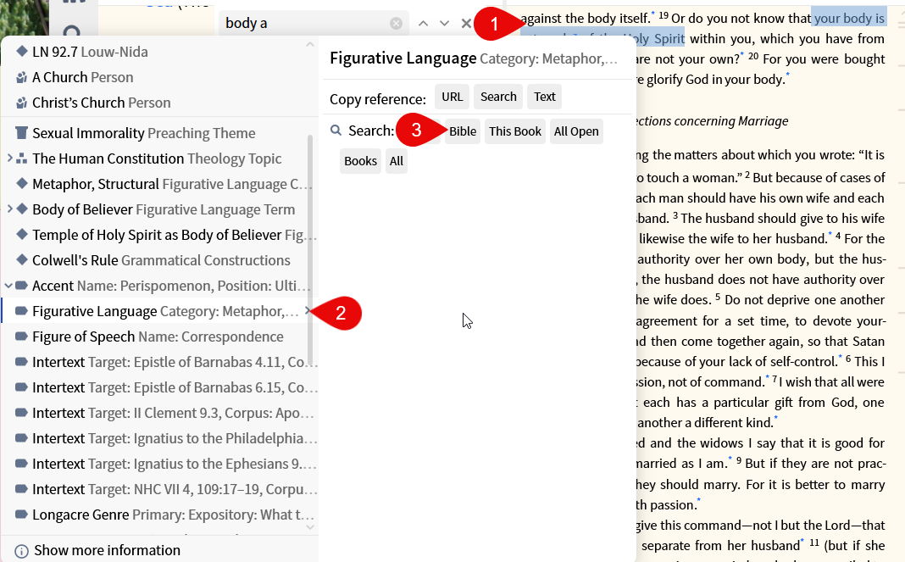905x562 pixels.
Task: Click the Longacre Genre label icon
Action: pyautogui.click(x=21, y=514)
